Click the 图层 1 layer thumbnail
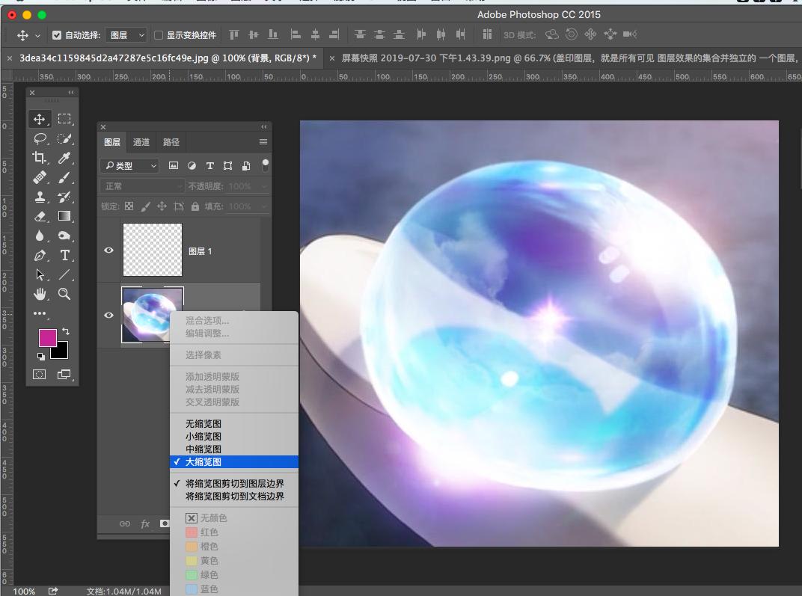 pos(153,251)
